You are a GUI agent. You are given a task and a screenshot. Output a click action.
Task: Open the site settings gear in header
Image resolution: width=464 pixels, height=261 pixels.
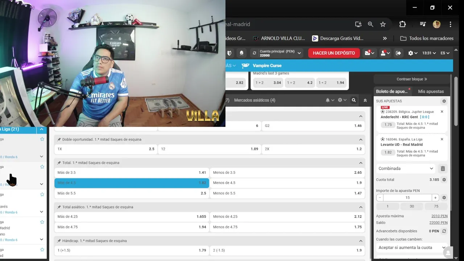[413, 53]
